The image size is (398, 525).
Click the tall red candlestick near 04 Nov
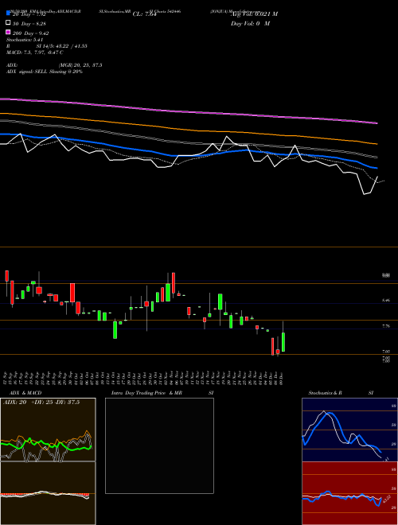(x=174, y=283)
